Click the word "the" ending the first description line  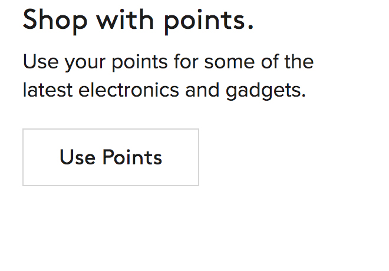[298, 62]
